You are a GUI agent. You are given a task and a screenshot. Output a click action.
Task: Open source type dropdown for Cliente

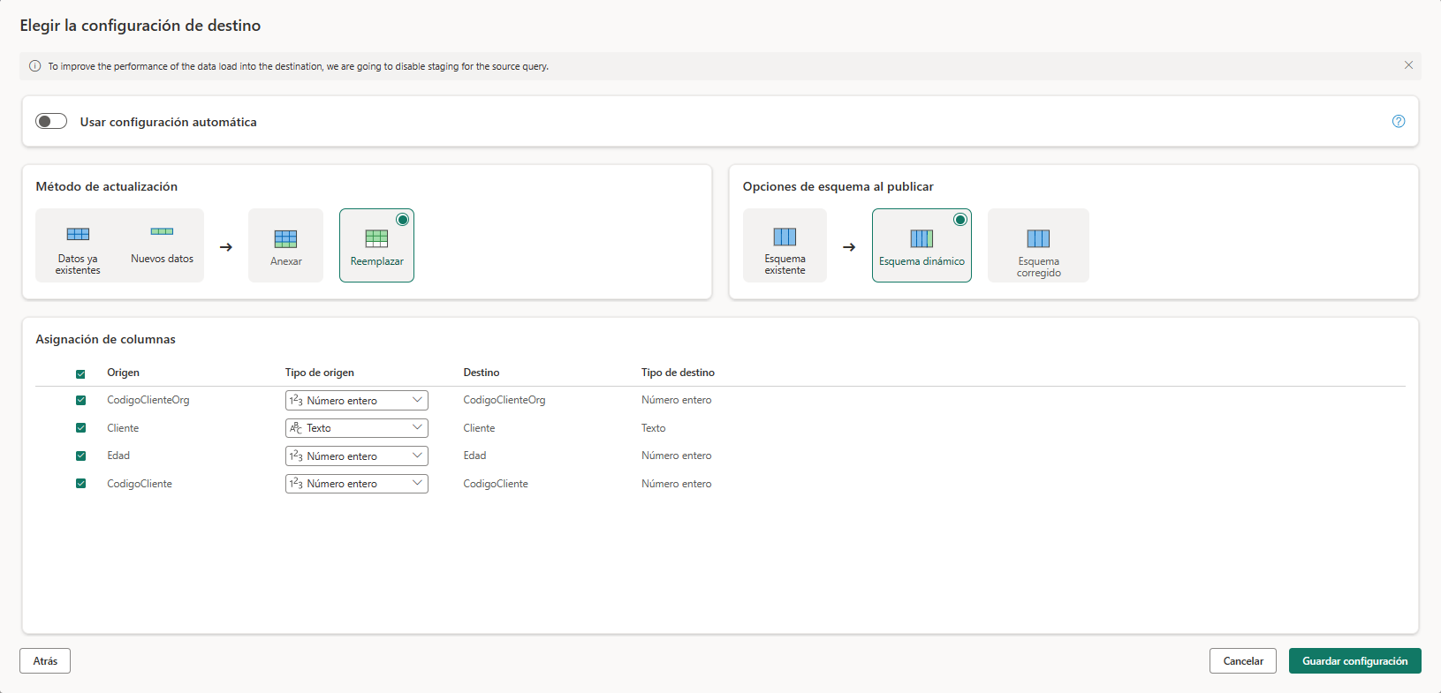[x=356, y=428]
